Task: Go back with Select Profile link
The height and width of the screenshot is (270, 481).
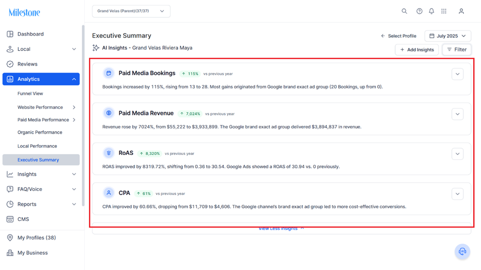Action: [399, 36]
